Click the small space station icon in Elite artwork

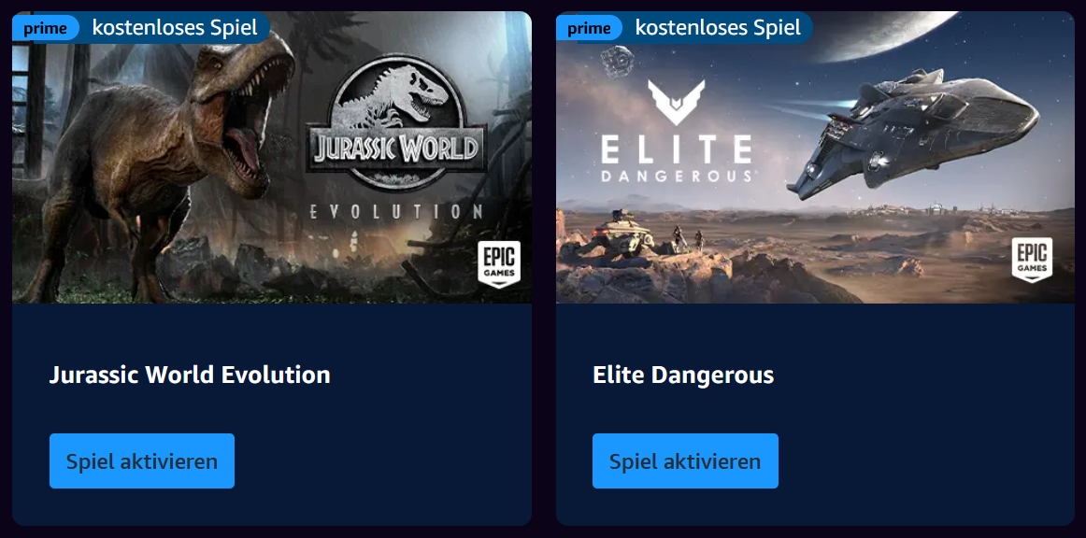pyautogui.click(x=617, y=60)
